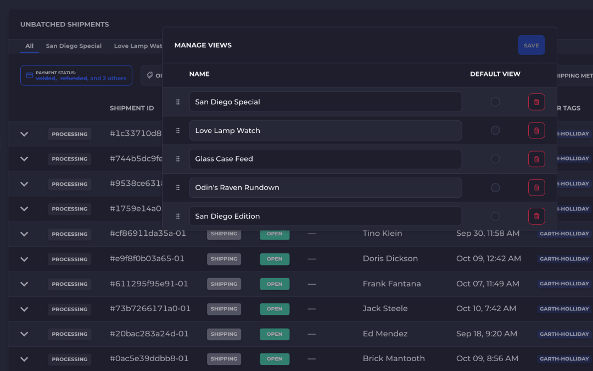
Task: Save the managed views
Action: click(531, 45)
